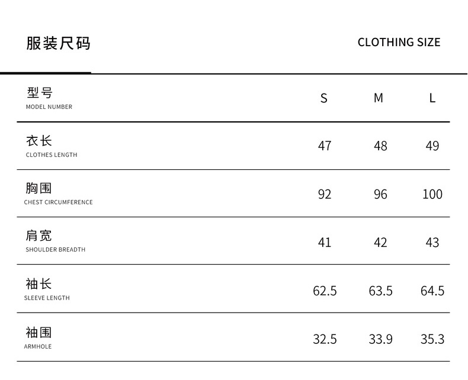Click the shoulder breadth value 42
Image resolution: width=468 pixels, height=380 pixels.
click(380, 243)
